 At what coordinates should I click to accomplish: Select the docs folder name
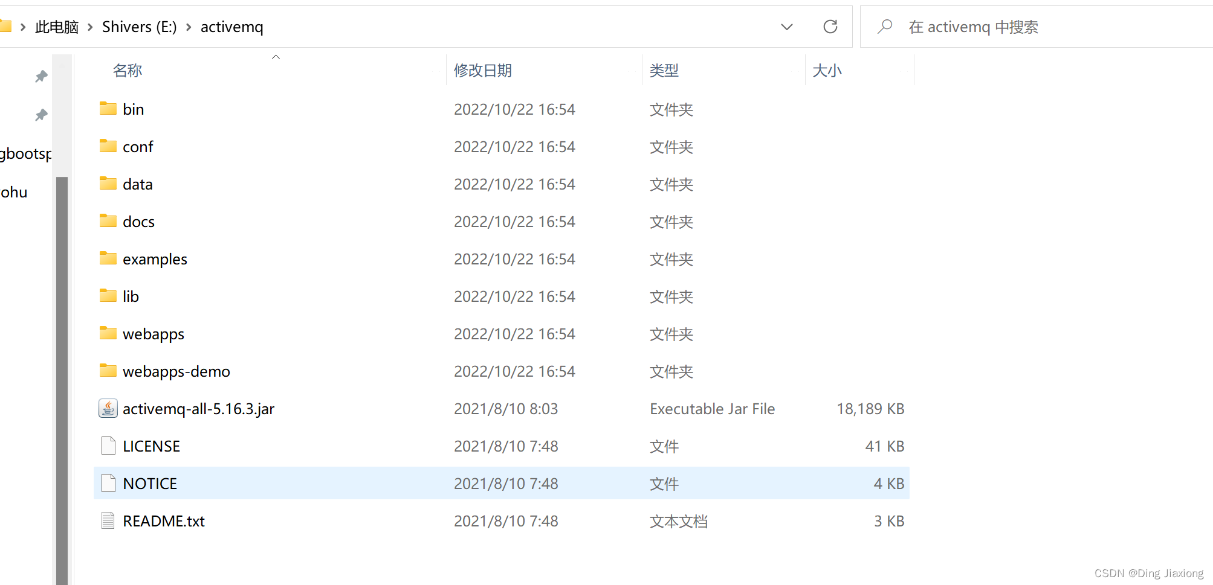pos(138,222)
